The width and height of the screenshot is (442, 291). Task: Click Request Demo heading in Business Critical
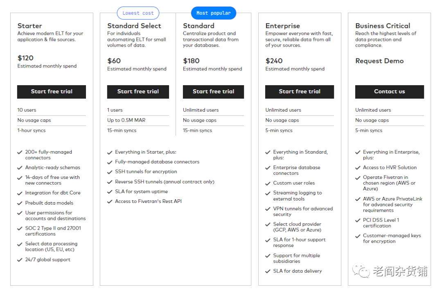(379, 61)
